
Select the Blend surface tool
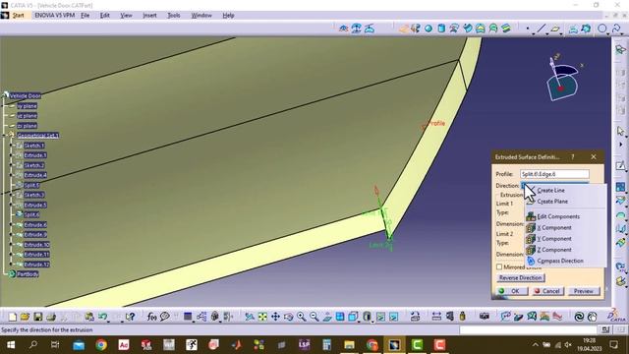point(506,29)
